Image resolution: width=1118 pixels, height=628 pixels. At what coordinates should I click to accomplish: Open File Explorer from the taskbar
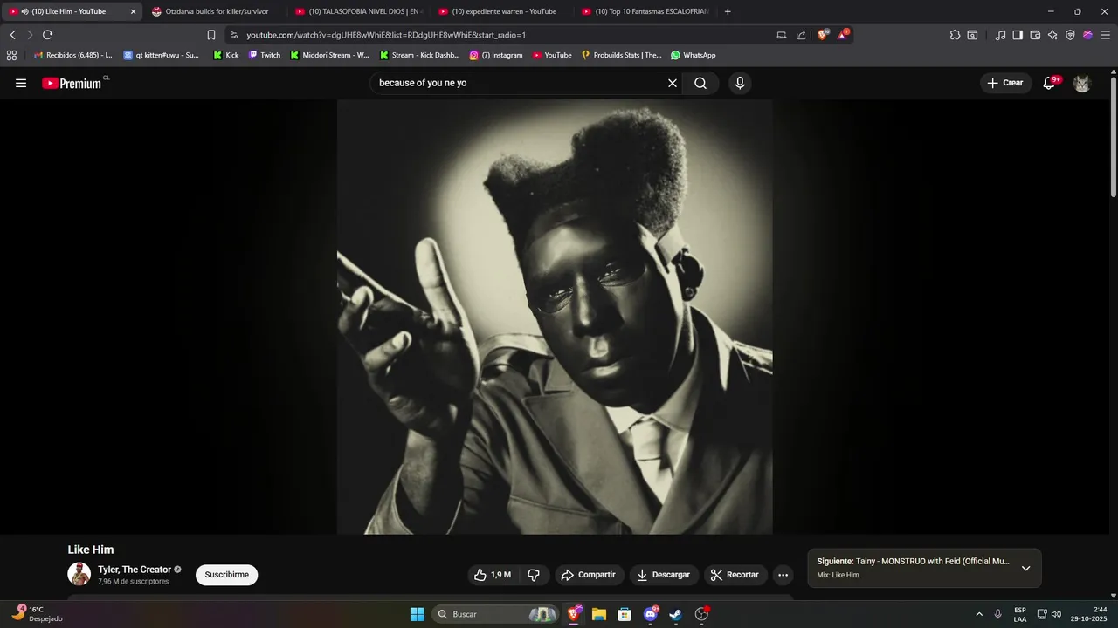coord(599,614)
